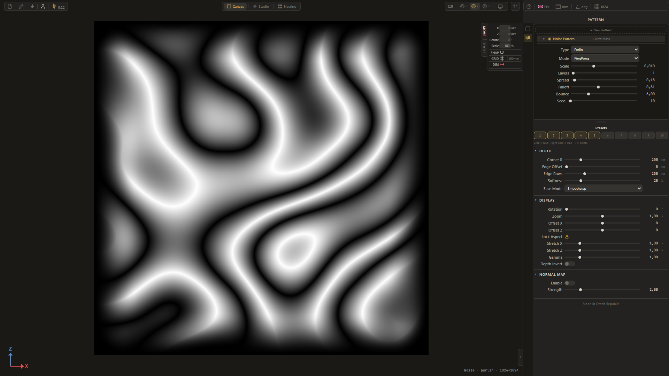Open the Ease Mode Smoothstep dropdown
The image size is (669, 376).
(603, 188)
